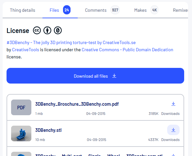
Task: Click the attribution person license icon
Action: [47, 30]
